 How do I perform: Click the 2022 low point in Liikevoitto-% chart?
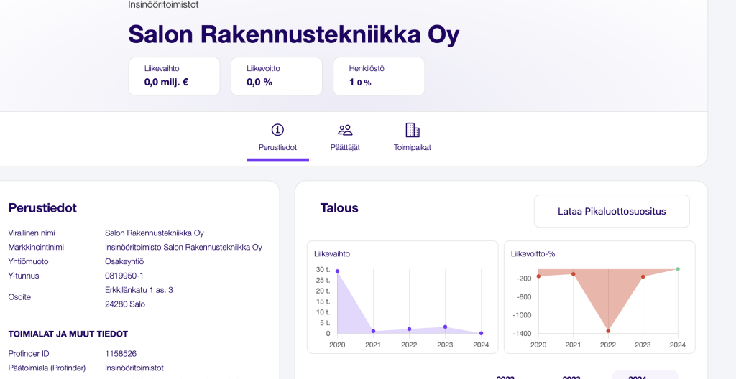[x=608, y=331]
